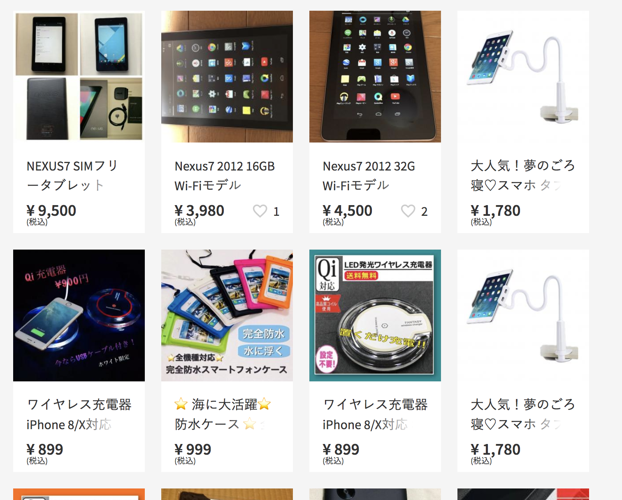Select the ¥4,500 price label

click(347, 210)
